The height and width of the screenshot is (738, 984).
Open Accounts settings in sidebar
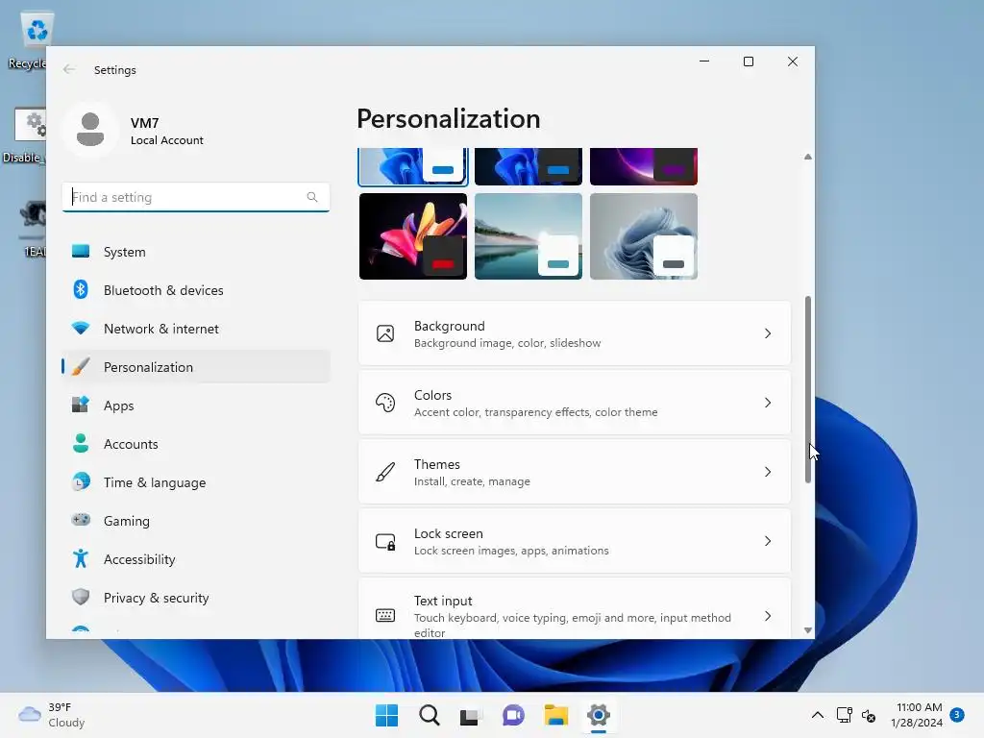[x=195, y=444]
